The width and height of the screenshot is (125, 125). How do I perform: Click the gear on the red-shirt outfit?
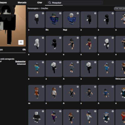(95, 38)
